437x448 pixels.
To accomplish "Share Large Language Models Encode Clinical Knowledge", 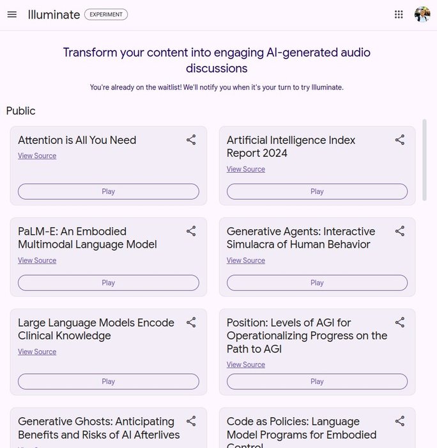I will point(191,323).
